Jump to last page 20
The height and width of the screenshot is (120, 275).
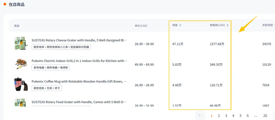(265, 116)
